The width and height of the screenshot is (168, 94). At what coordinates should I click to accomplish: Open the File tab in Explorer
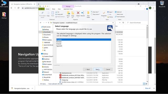click(x=41, y=9)
